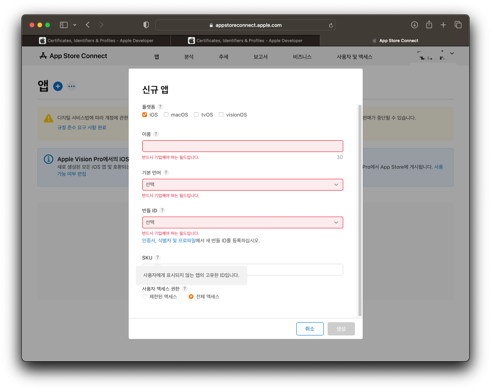Show help for 이름 question mark

point(156,134)
